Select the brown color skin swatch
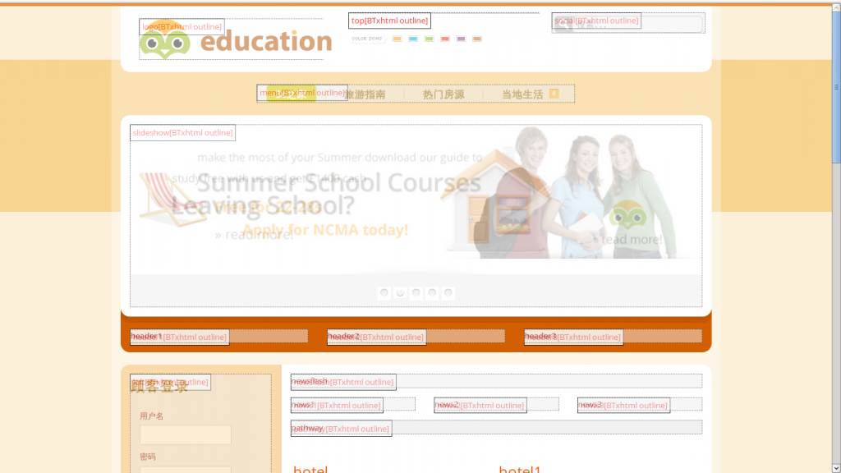 point(477,39)
